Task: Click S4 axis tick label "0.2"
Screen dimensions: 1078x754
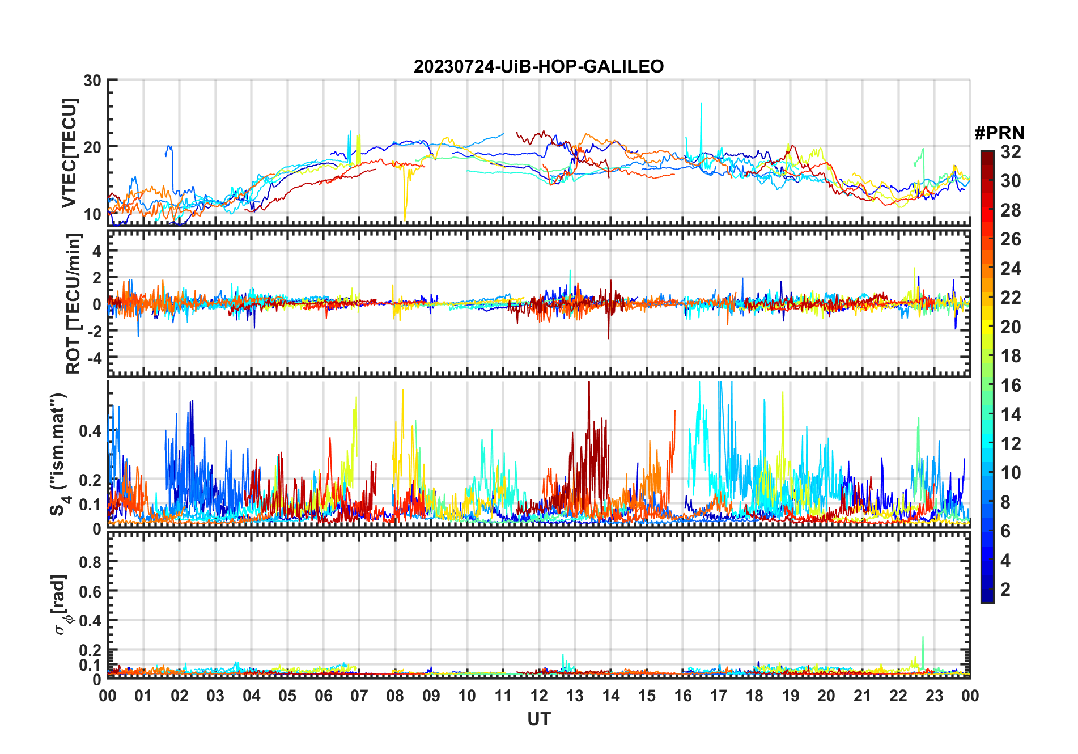Action: coord(90,480)
